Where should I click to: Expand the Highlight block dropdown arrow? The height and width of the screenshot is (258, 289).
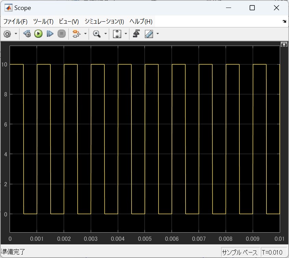tap(85, 34)
